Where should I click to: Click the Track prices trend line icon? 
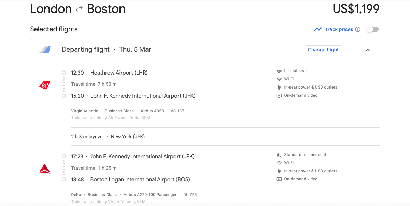318,29
